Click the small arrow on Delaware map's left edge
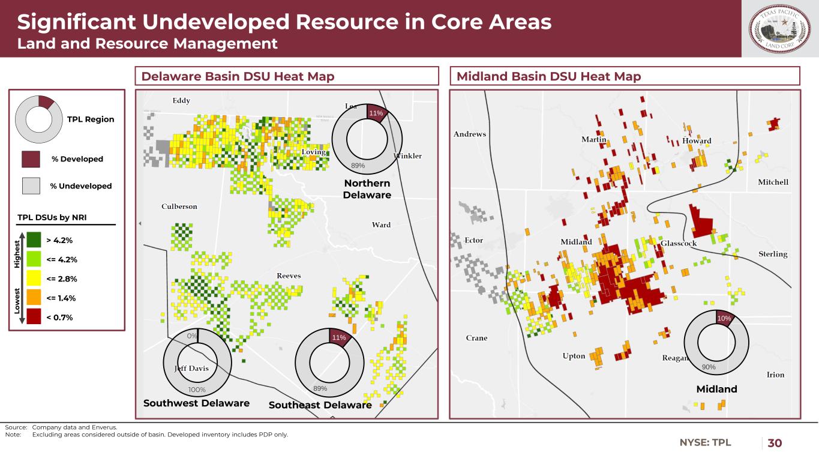The width and height of the screenshot is (819, 461). pyautogui.click(x=140, y=223)
